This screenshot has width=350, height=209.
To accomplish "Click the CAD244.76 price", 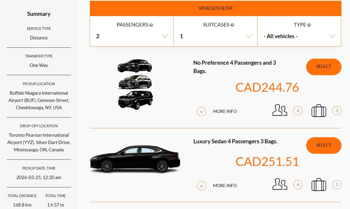I will 267,87.
